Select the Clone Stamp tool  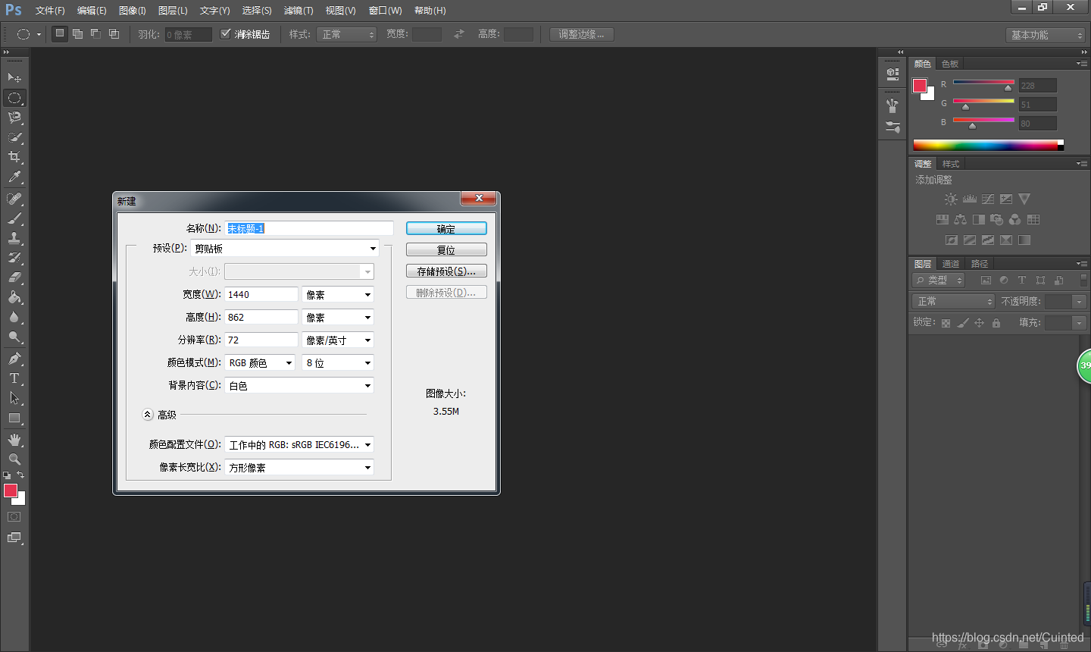(x=14, y=238)
